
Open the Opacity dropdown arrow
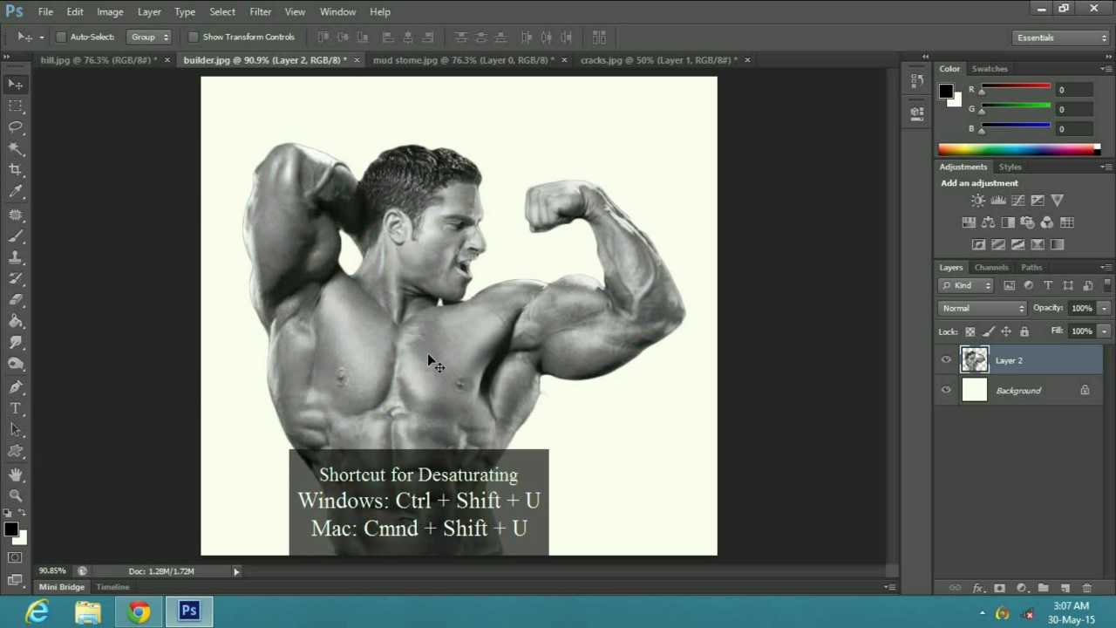click(x=1104, y=307)
